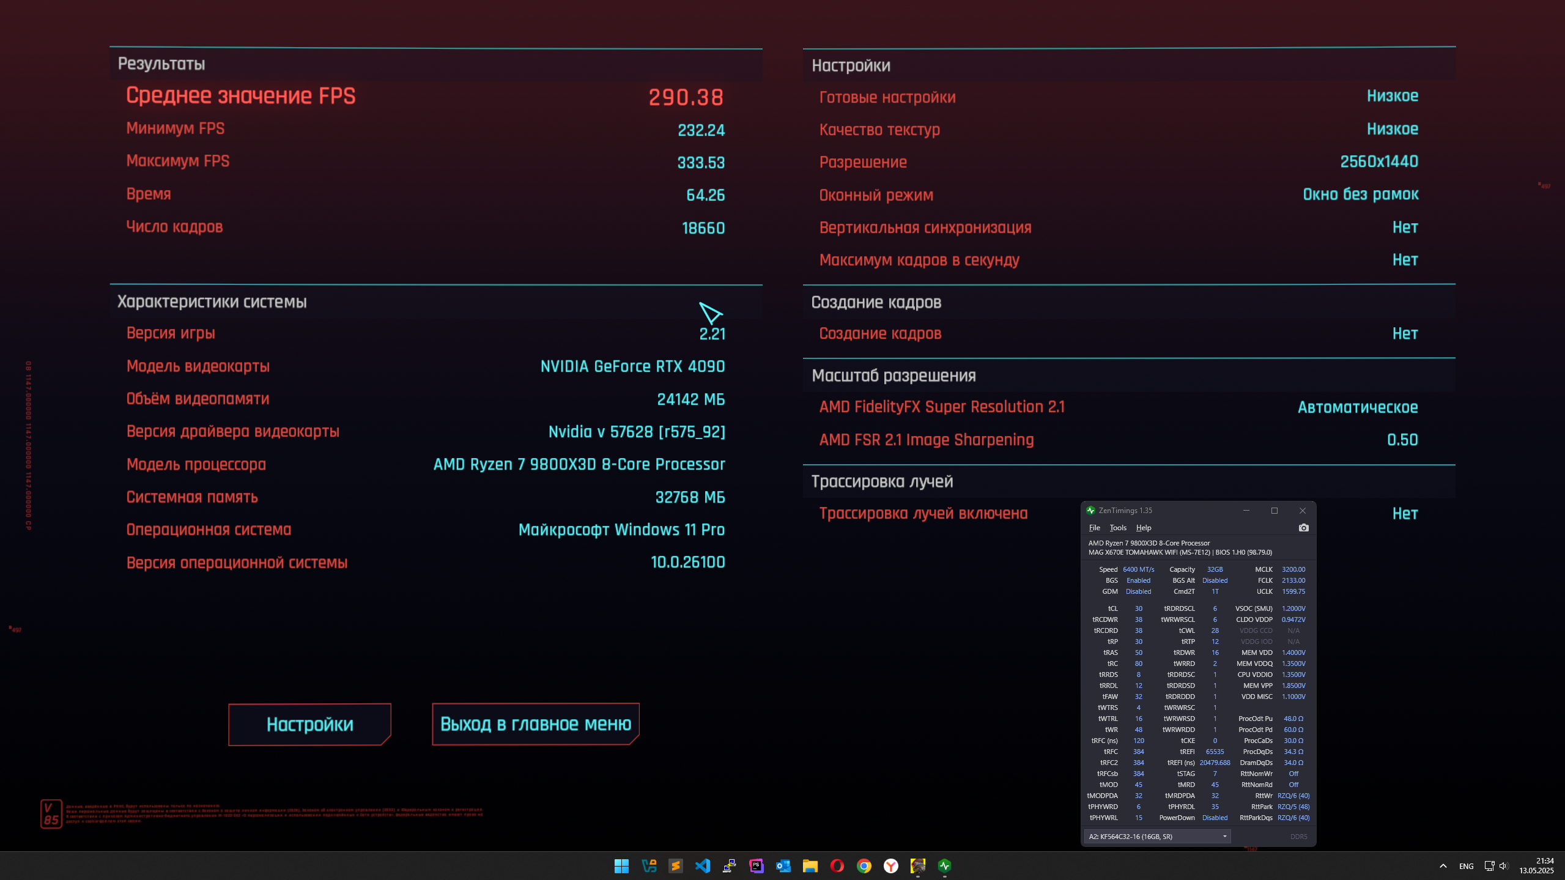Open File Explorer from taskbar

point(810,865)
